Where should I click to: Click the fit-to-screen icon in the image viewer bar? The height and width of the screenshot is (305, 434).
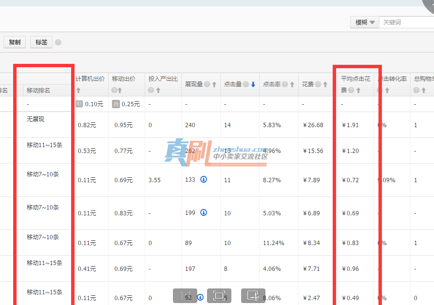pos(219,296)
